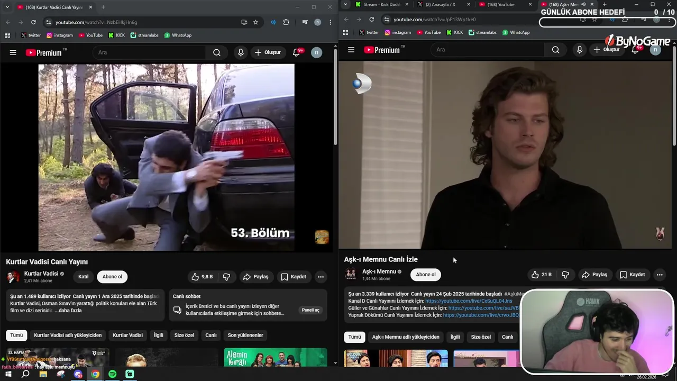Click the search magnifier in left YouTube window
The width and height of the screenshot is (677, 381).
point(217,52)
